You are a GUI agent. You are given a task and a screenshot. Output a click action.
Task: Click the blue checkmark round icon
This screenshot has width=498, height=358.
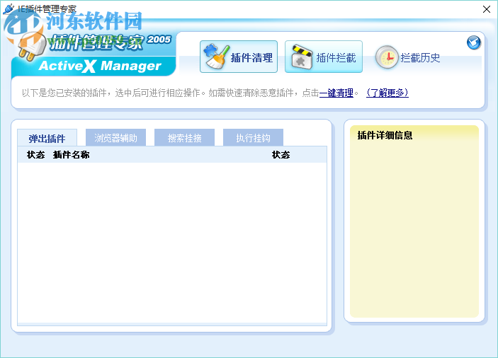(x=473, y=42)
